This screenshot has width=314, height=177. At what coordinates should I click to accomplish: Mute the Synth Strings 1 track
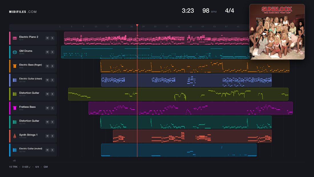point(47,136)
